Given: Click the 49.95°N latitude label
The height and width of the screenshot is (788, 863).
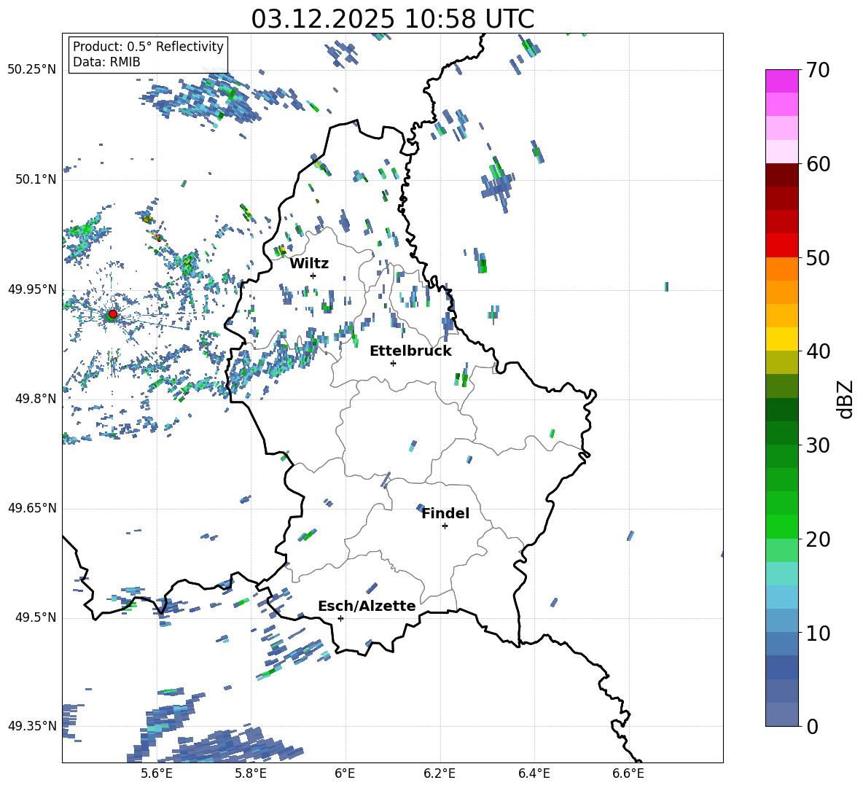Looking at the screenshot, I should (32, 289).
